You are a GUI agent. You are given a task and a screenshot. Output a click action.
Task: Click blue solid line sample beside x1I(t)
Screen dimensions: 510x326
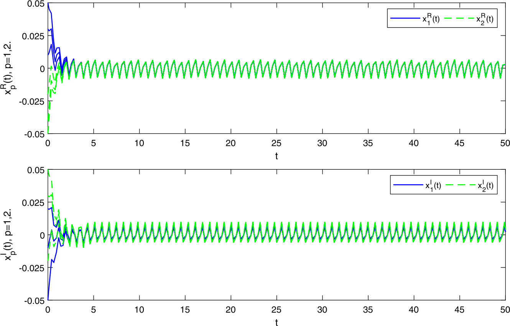(408, 185)
